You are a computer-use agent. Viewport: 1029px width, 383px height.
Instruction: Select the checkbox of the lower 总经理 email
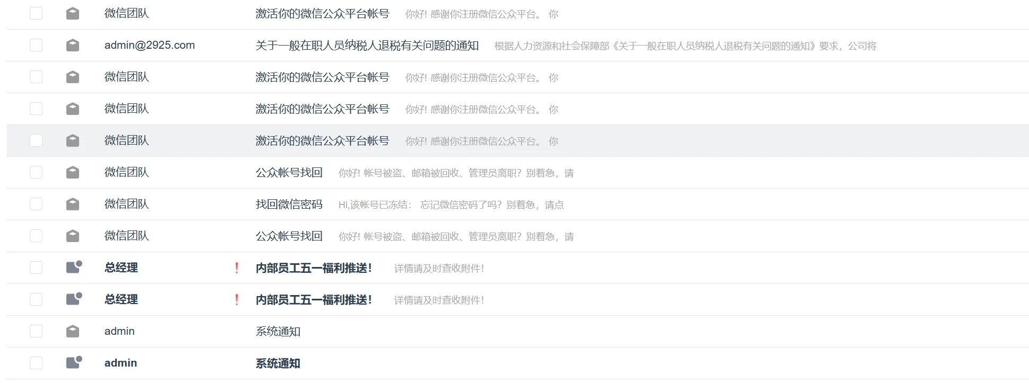tap(36, 299)
